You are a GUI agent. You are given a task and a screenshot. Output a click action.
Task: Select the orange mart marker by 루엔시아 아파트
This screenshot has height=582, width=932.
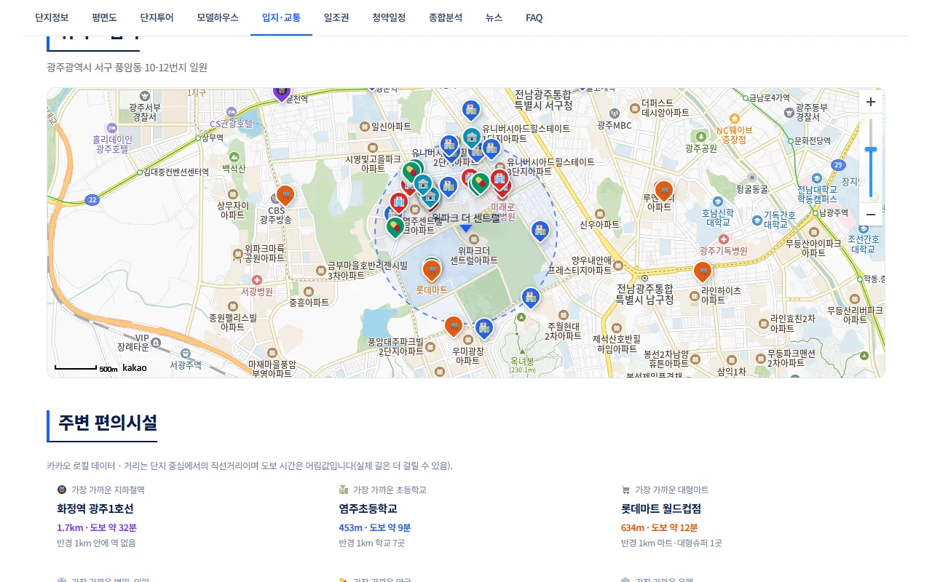tap(663, 191)
